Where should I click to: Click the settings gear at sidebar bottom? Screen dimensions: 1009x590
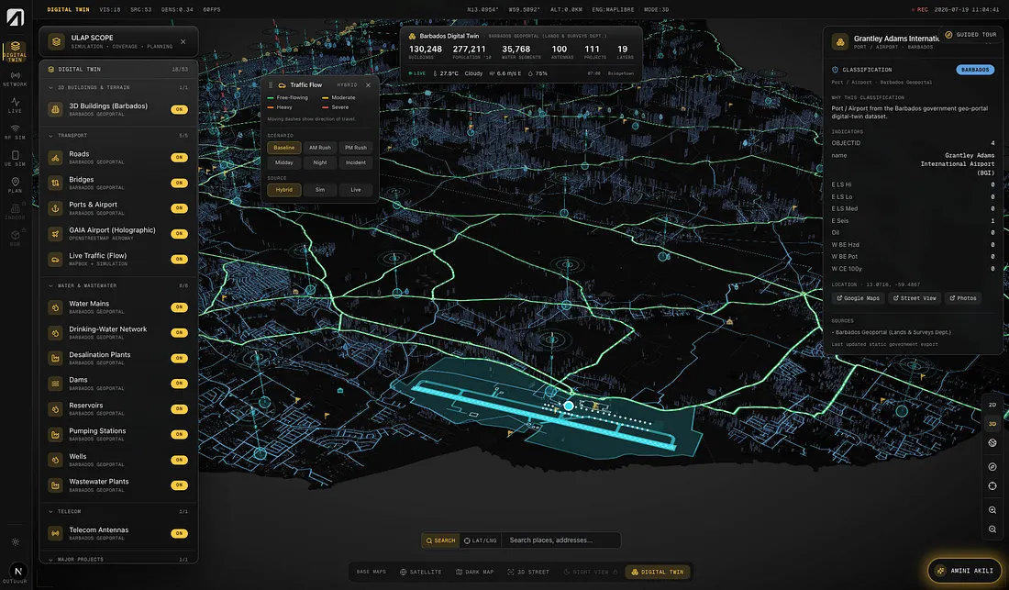click(16, 541)
